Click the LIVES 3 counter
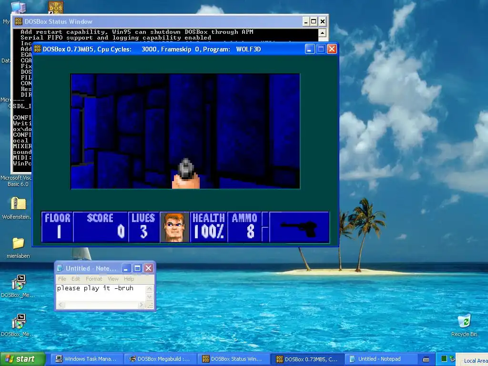The image size is (488, 366). (x=143, y=227)
